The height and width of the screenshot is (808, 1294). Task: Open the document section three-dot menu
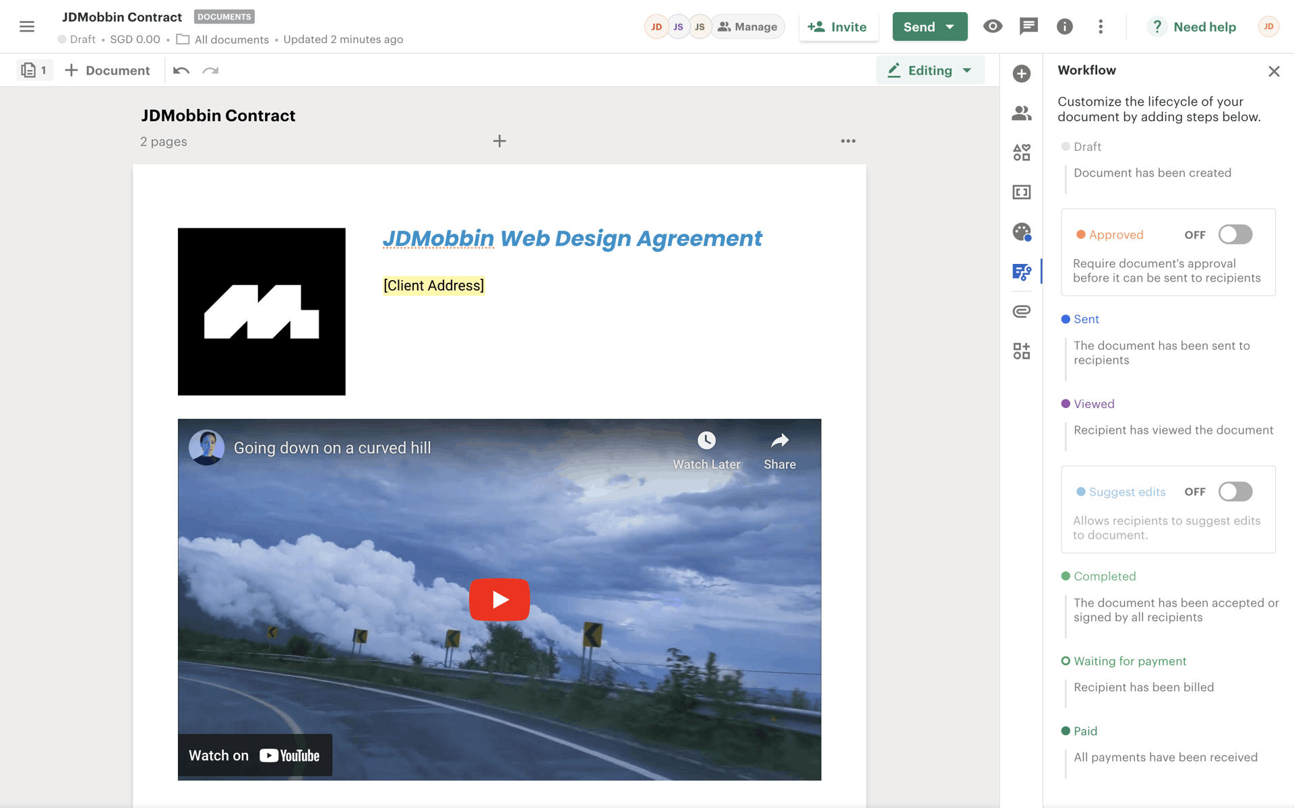point(849,141)
